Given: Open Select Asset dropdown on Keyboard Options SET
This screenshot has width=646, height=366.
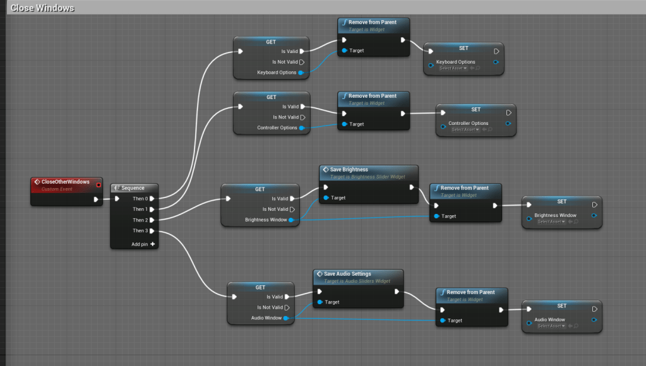Looking at the screenshot, I should pyautogui.click(x=453, y=68).
